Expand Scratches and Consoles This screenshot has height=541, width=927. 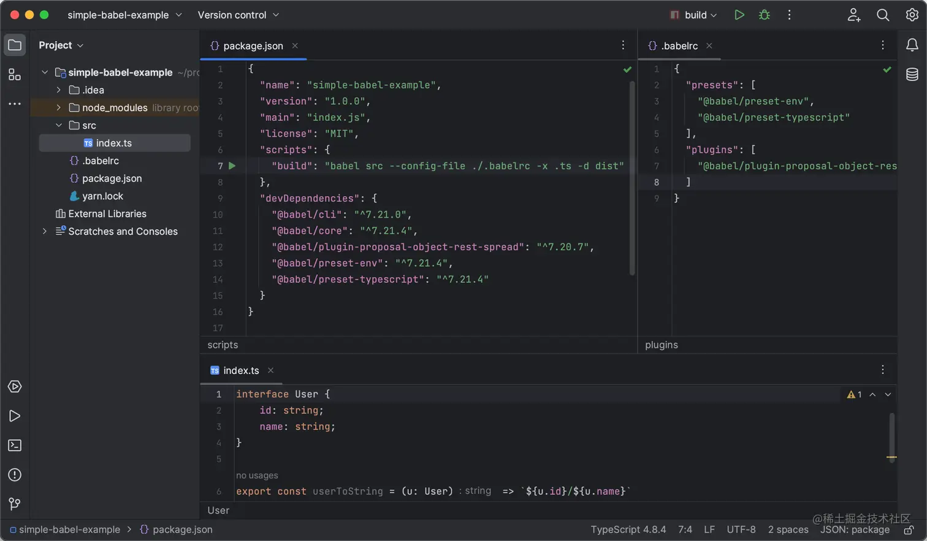(x=44, y=231)
